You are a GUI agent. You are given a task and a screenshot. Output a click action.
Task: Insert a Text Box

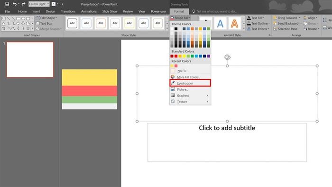pos(44,23)
